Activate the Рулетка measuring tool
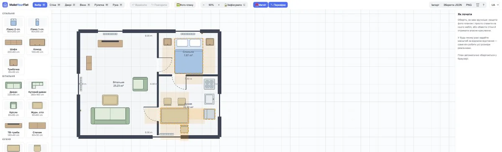Screen dimensions: 502x152 101,5
